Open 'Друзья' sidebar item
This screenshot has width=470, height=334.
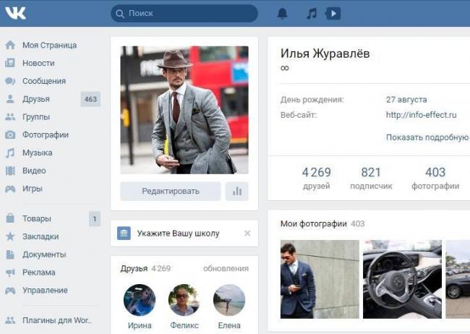(35, 99)
